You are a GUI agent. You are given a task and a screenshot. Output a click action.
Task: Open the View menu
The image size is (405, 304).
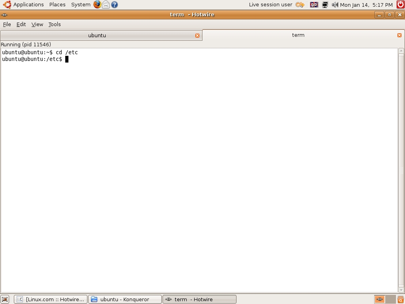point(37,24)
